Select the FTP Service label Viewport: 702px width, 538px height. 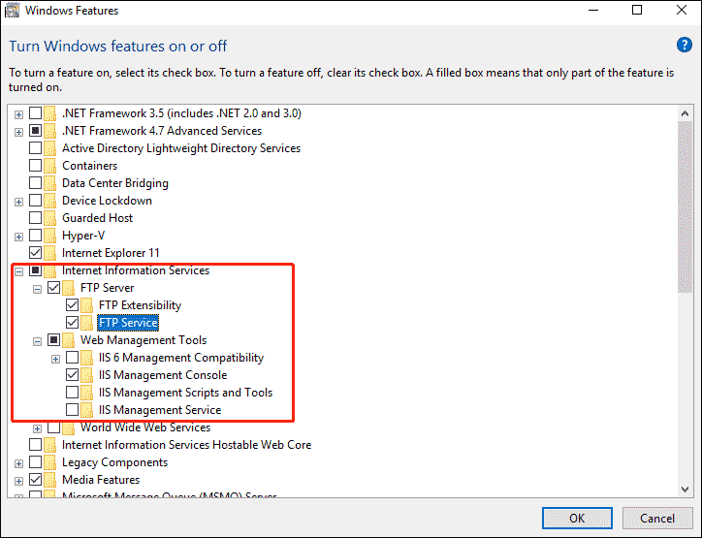coord(128,323)
